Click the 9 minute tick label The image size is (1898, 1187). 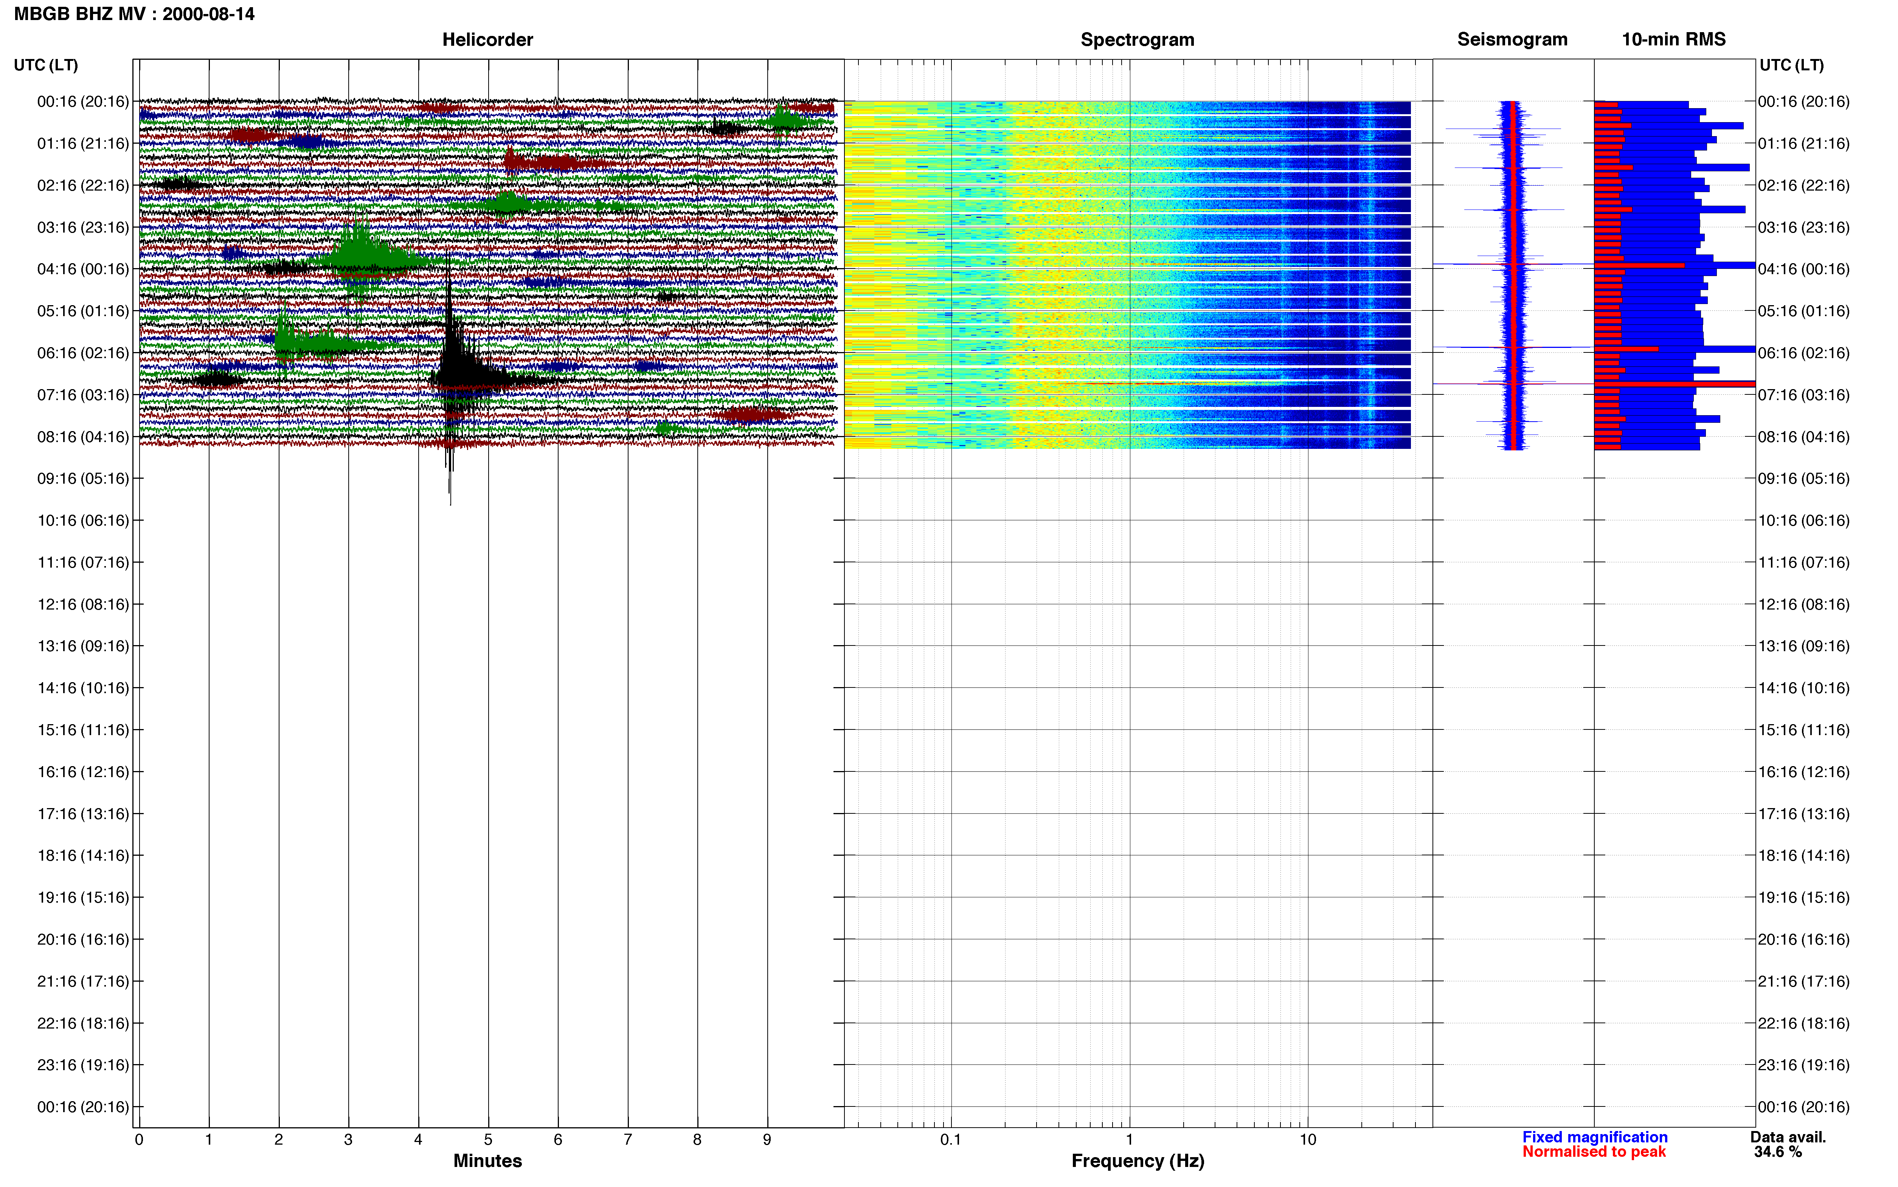click(x=767, y=1139)
